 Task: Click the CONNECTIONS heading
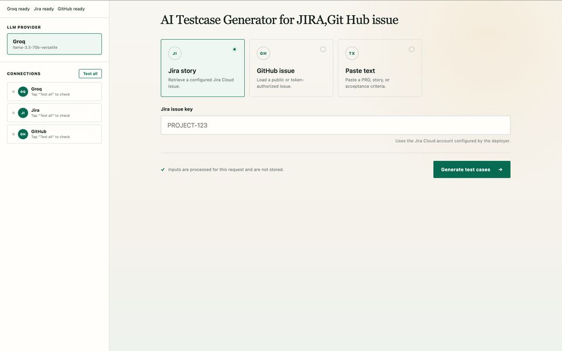point(23,74)
